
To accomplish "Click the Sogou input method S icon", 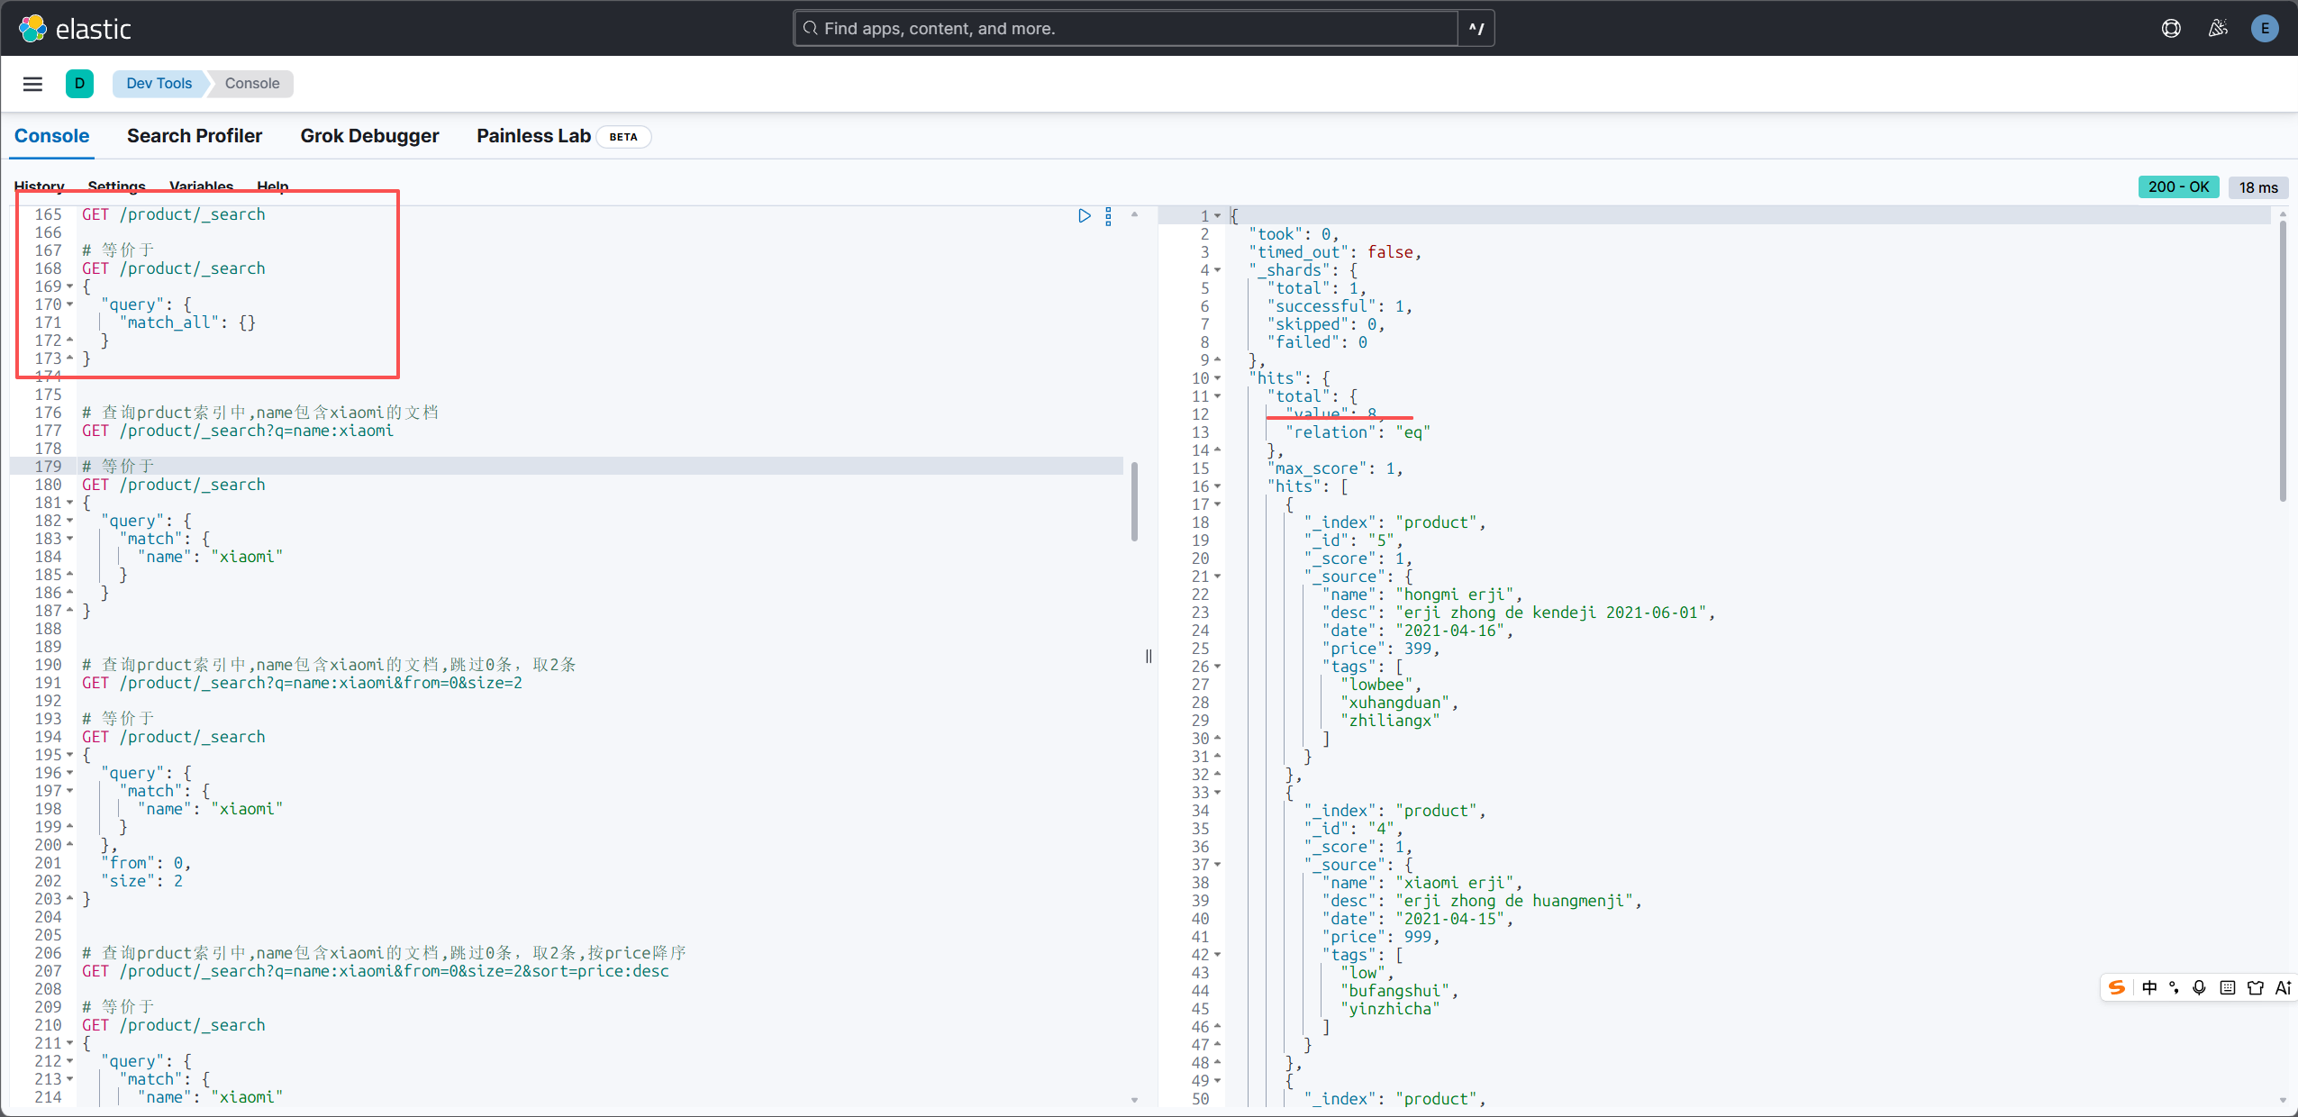I will (x=2117, y=988).
